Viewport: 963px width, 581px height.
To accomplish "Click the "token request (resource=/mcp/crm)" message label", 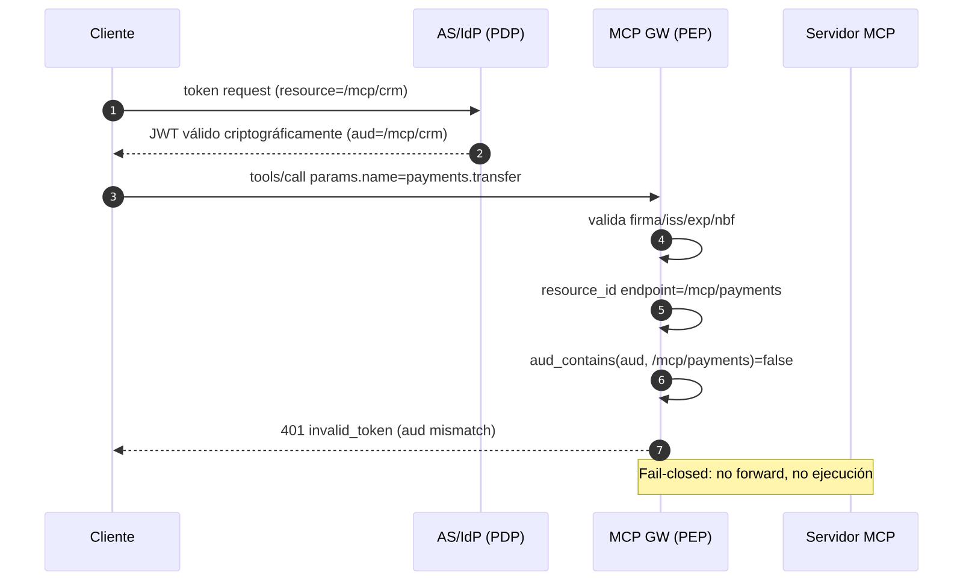I will pyautogui.click(x=296, y=91).
